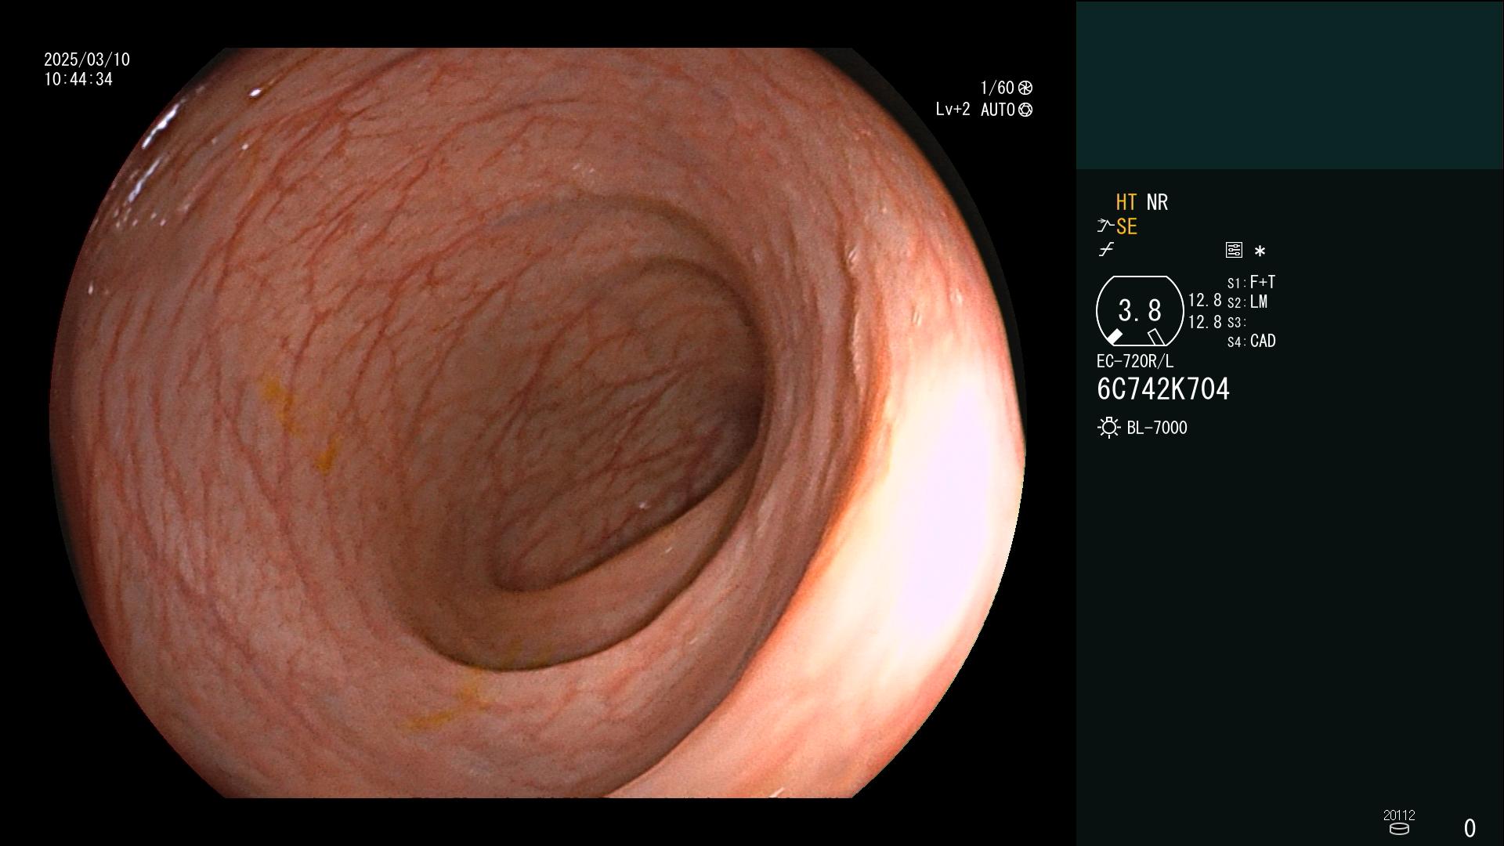The height and width of the screenshot is (846, 1504).
Task: Click the S4: CAD switch assignment
Action: [x=1251, y=341]
